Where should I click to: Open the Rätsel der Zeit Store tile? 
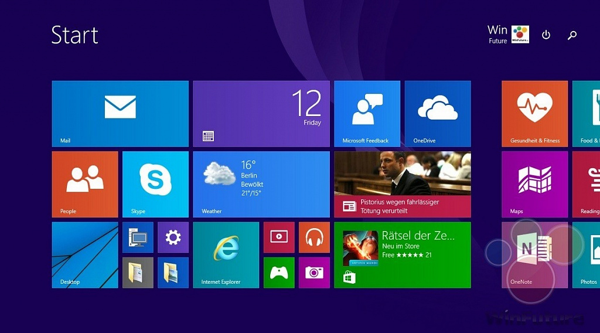point(403,255)
